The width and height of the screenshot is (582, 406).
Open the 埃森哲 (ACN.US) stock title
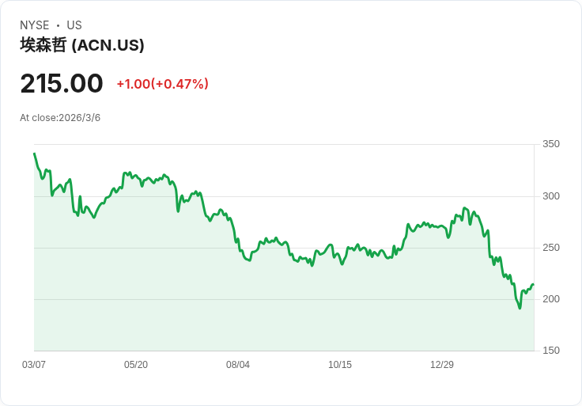[x=82, y=45]
